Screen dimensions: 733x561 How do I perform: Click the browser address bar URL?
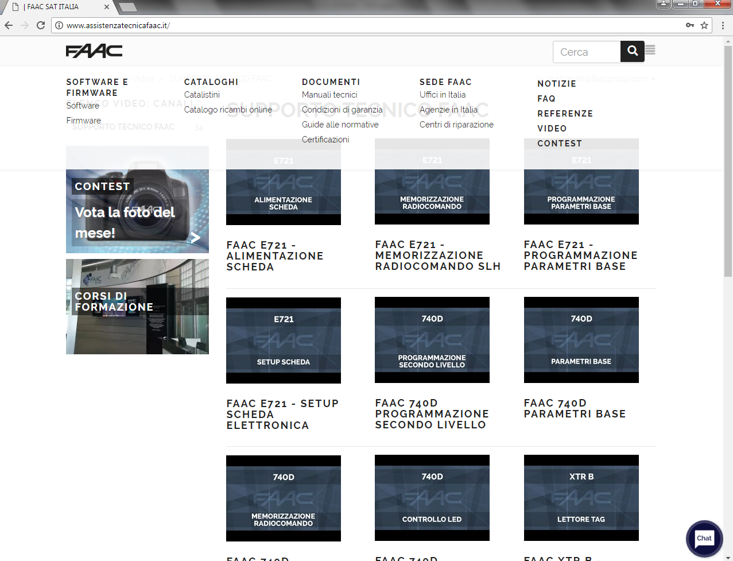click(x=118, y=25)
